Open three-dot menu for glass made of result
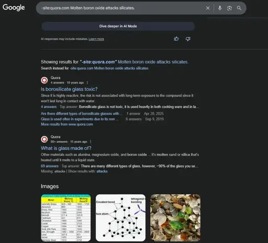This screenshot has width=268, height=243. coord(91,141)
